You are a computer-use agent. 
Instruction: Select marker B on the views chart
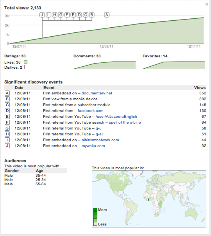tap(92, 15)
